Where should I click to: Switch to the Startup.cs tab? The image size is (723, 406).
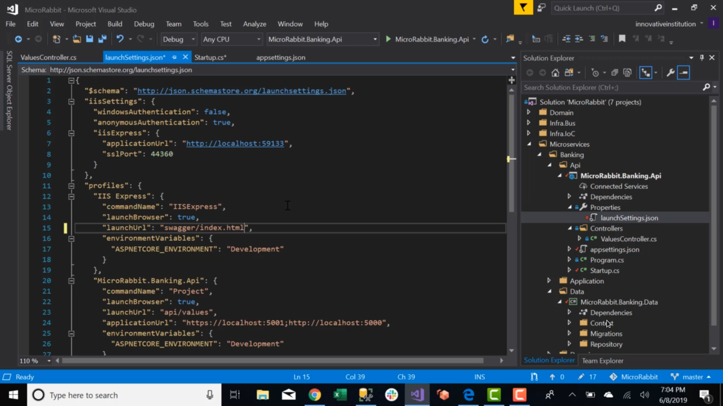pyautogui.click(x=210, y=58)
